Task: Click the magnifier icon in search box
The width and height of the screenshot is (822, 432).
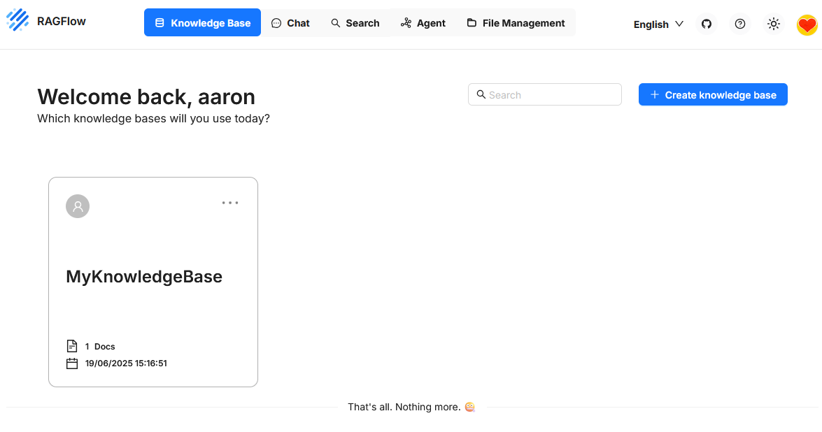Action: point(481,94)
